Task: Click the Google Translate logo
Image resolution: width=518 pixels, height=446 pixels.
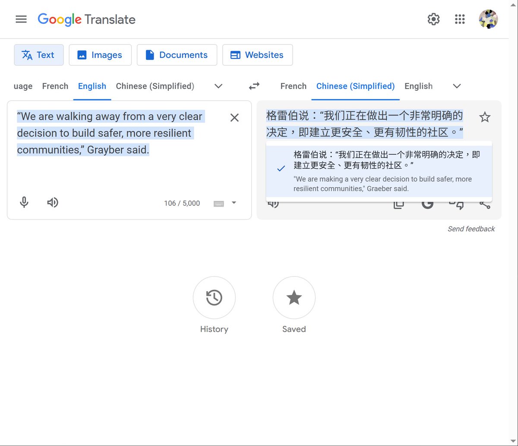Action: (87, 19)
